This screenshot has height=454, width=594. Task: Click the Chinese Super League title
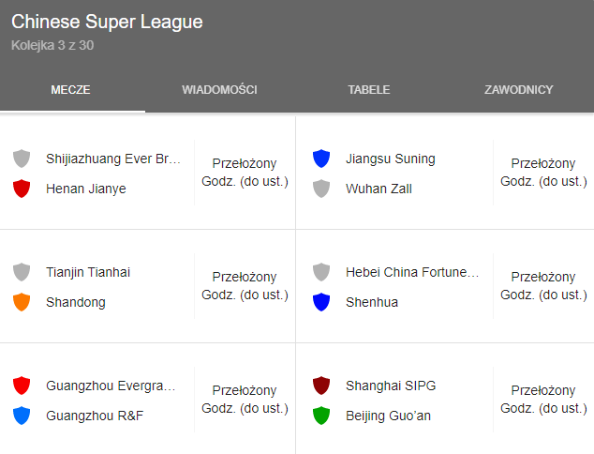click(107, 23)
